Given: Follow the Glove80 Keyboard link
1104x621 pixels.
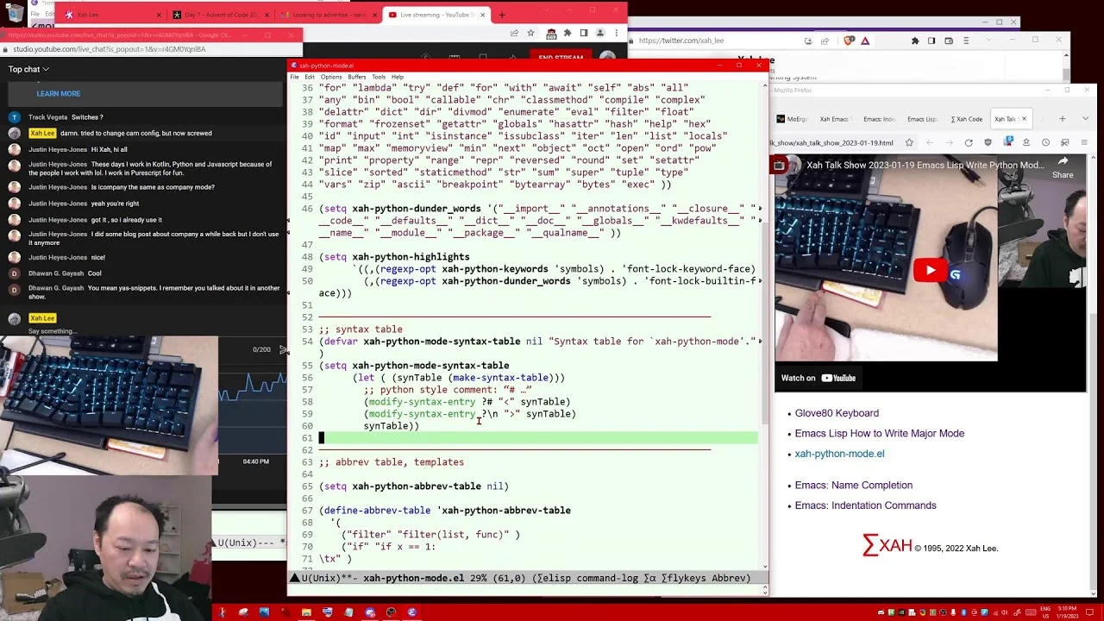Looking at the screenshot, I should click(x=837, y=413).
